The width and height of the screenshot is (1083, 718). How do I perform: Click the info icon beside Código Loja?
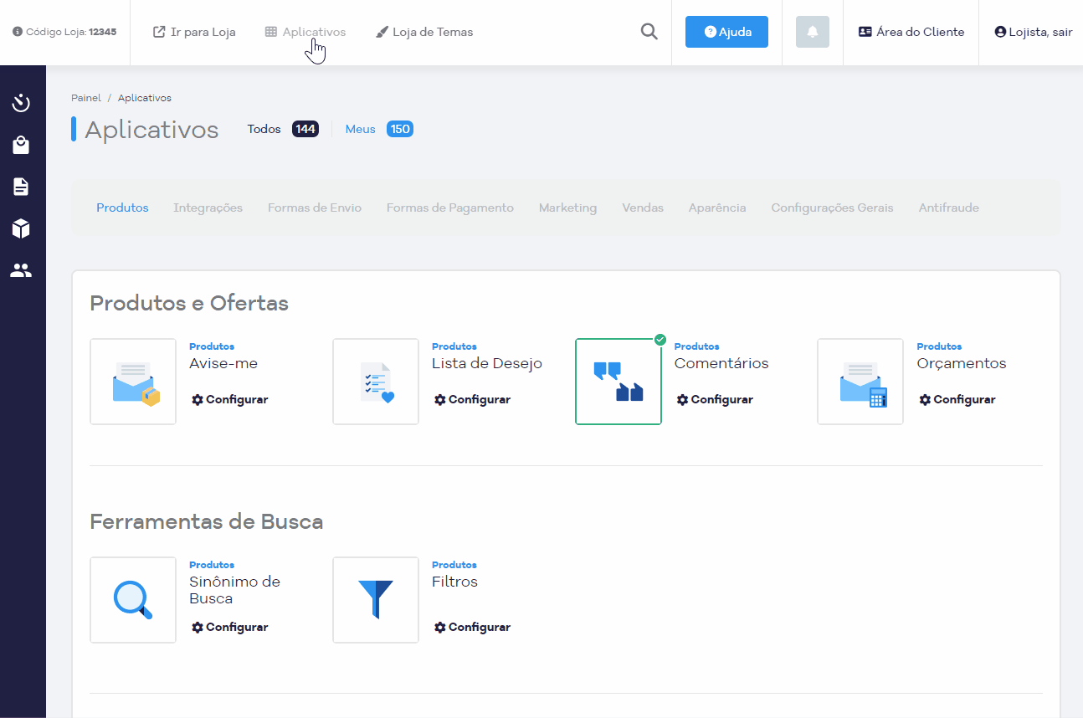(18, 32)
